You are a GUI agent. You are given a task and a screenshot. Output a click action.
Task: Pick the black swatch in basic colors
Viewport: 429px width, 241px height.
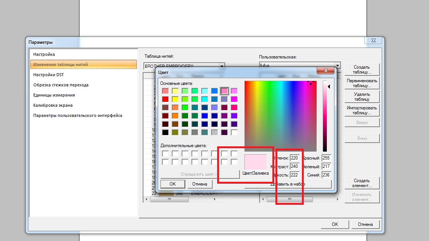[x=165, y=132]
